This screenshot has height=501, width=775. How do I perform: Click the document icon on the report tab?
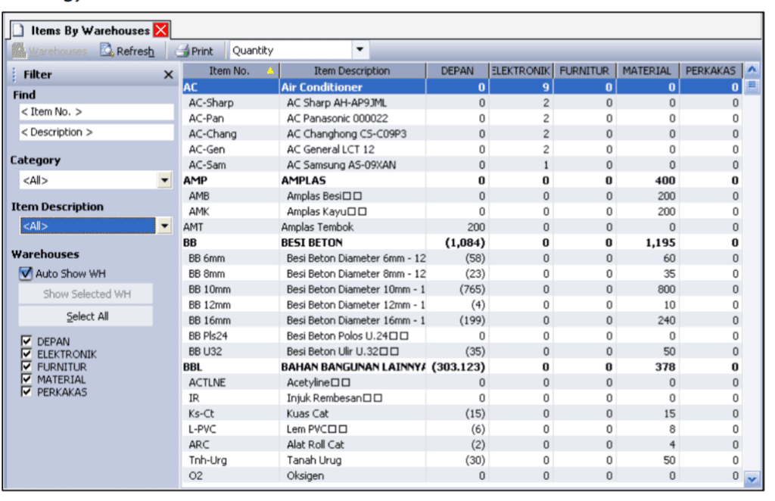point(20,30)
